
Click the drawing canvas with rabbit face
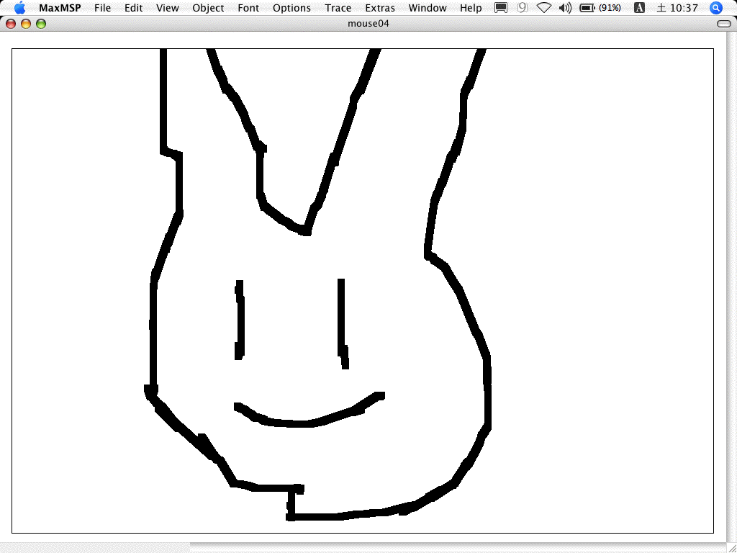363,291
